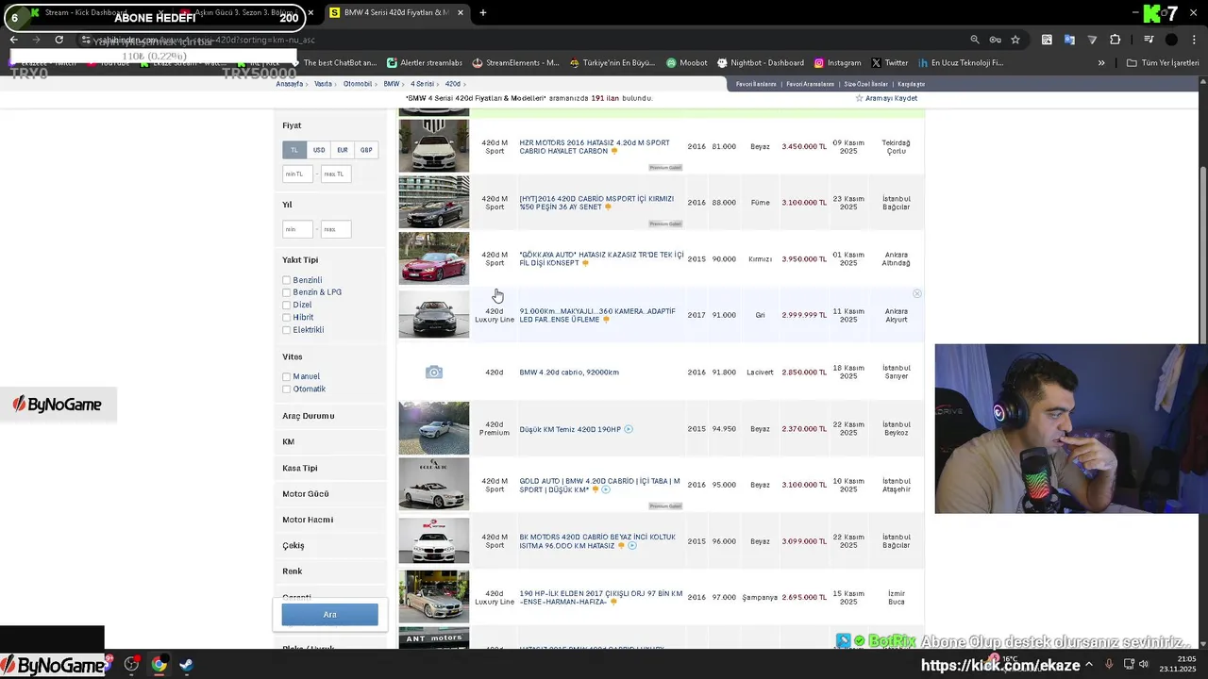
Task: Open camera placeholder for BMW 4.20d cabrio
Action: [434, 373]
